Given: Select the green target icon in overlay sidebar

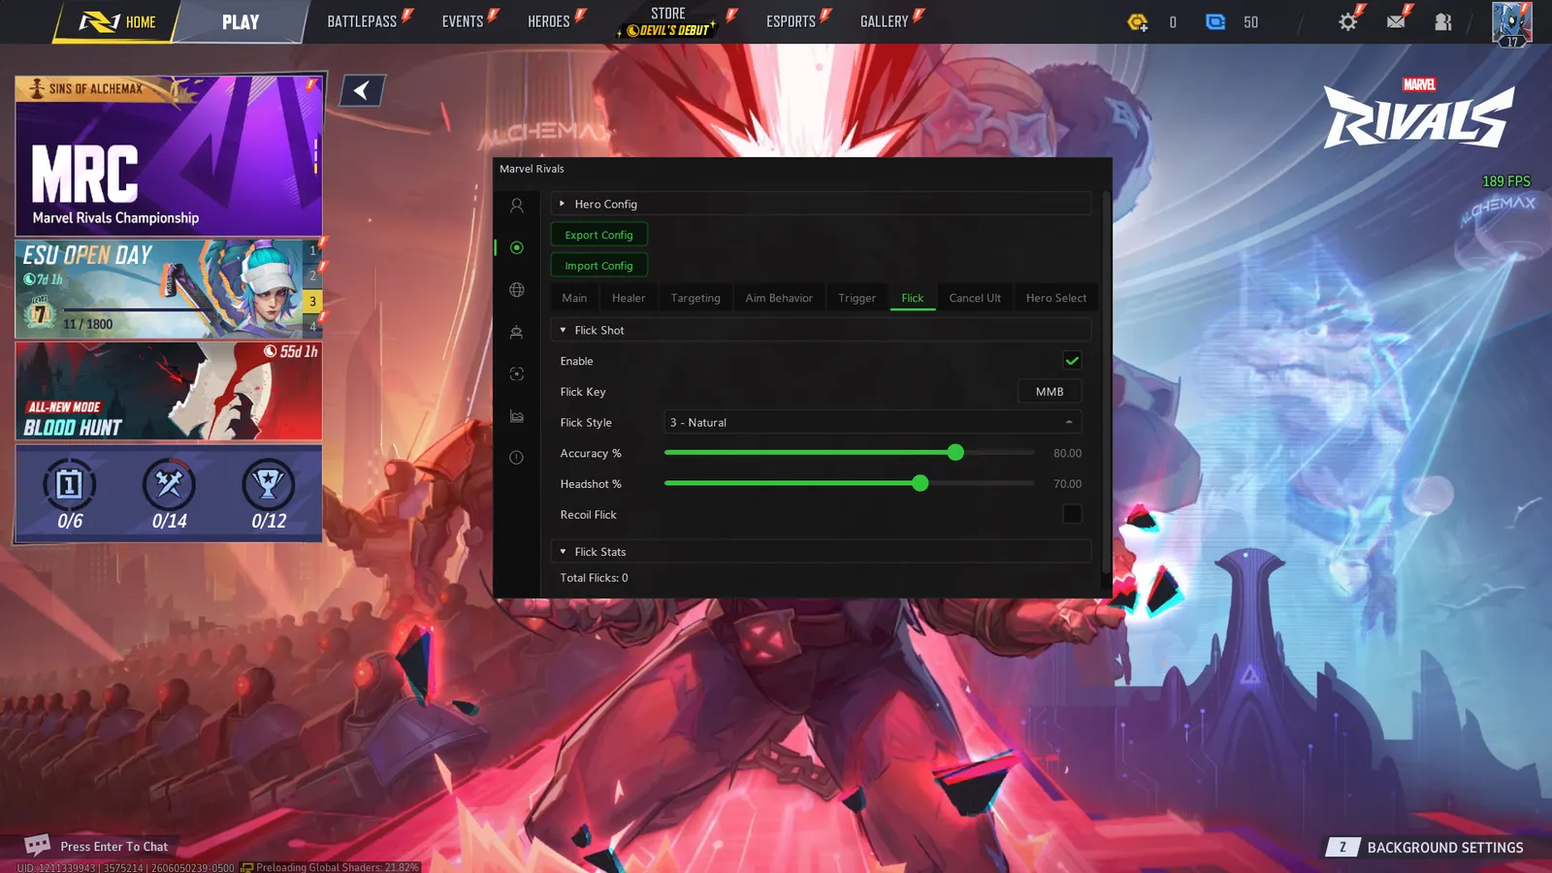Looking at the screenshot, I should point(517,247).
